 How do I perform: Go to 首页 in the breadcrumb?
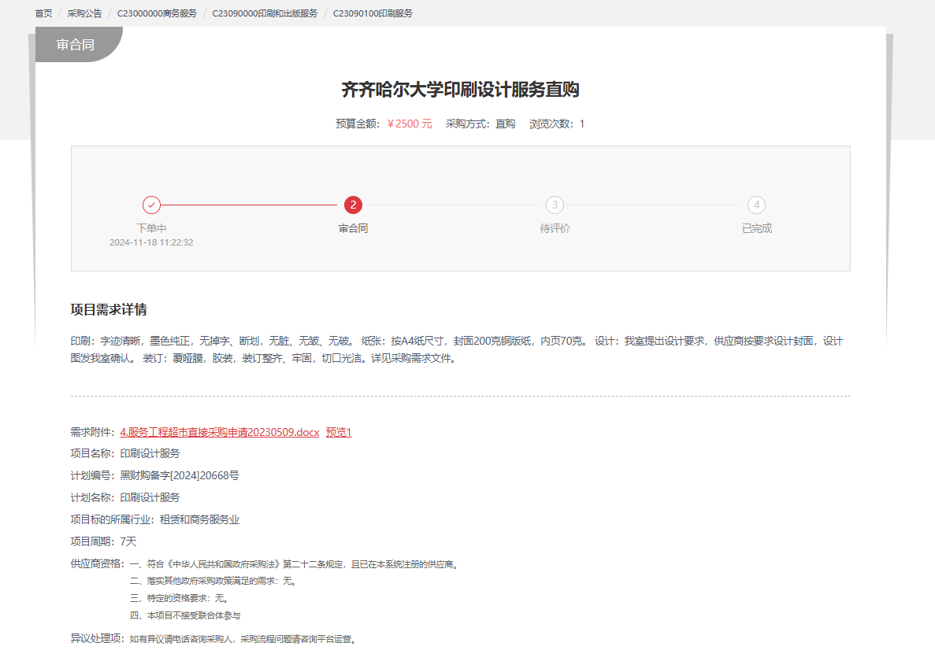pos(43,13)
